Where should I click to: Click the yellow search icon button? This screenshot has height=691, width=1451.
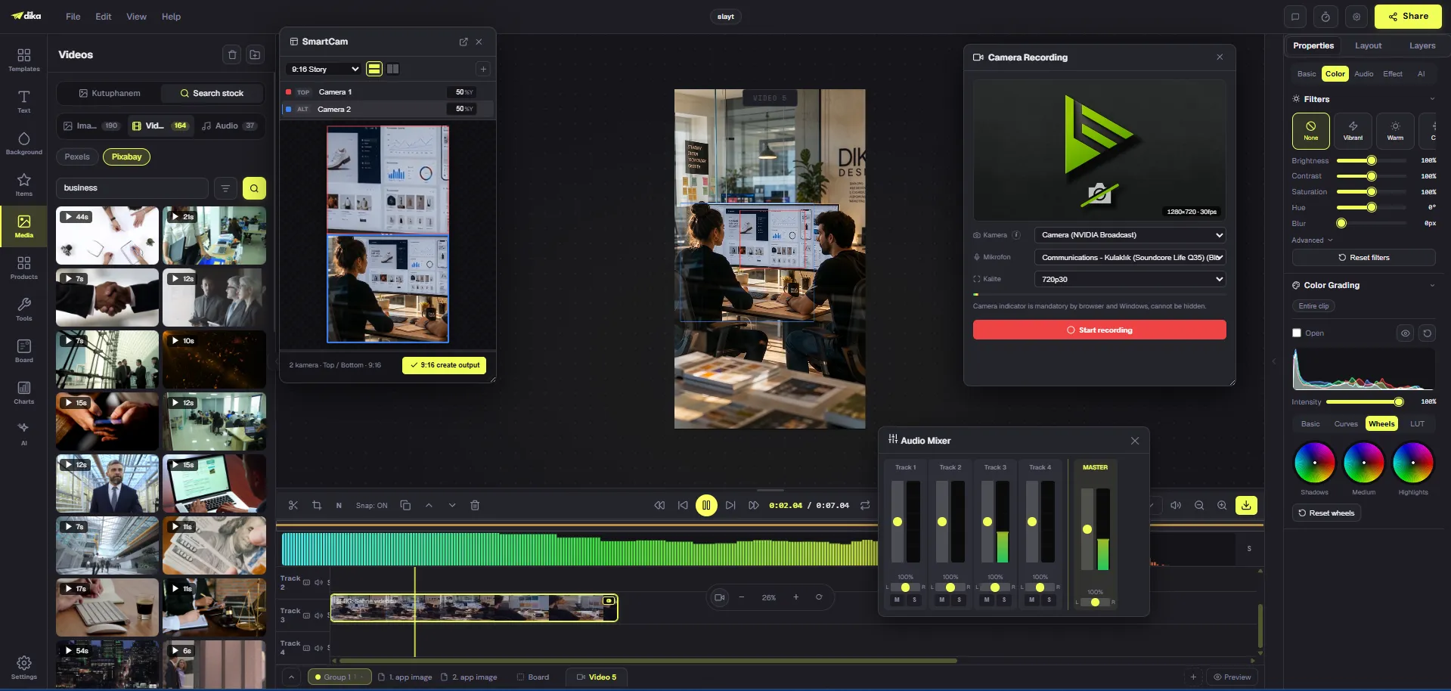[254, 188]
